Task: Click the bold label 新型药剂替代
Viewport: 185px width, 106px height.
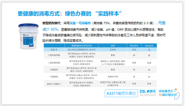Action: coord(52,23)
